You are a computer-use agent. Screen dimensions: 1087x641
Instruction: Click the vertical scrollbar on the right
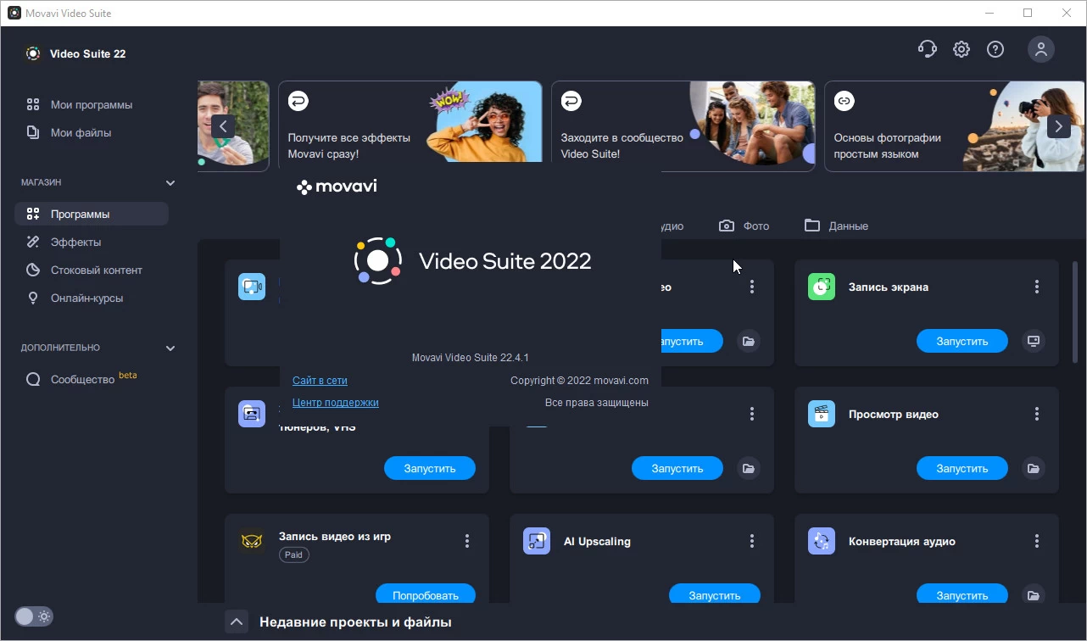click(x=1075, y=314)
